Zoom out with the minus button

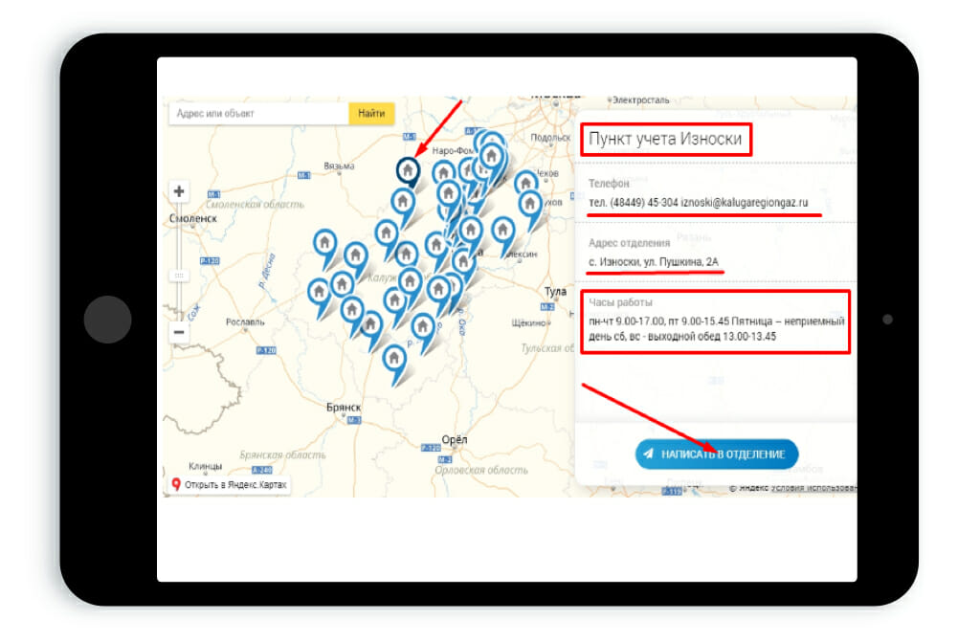(179, 333)
